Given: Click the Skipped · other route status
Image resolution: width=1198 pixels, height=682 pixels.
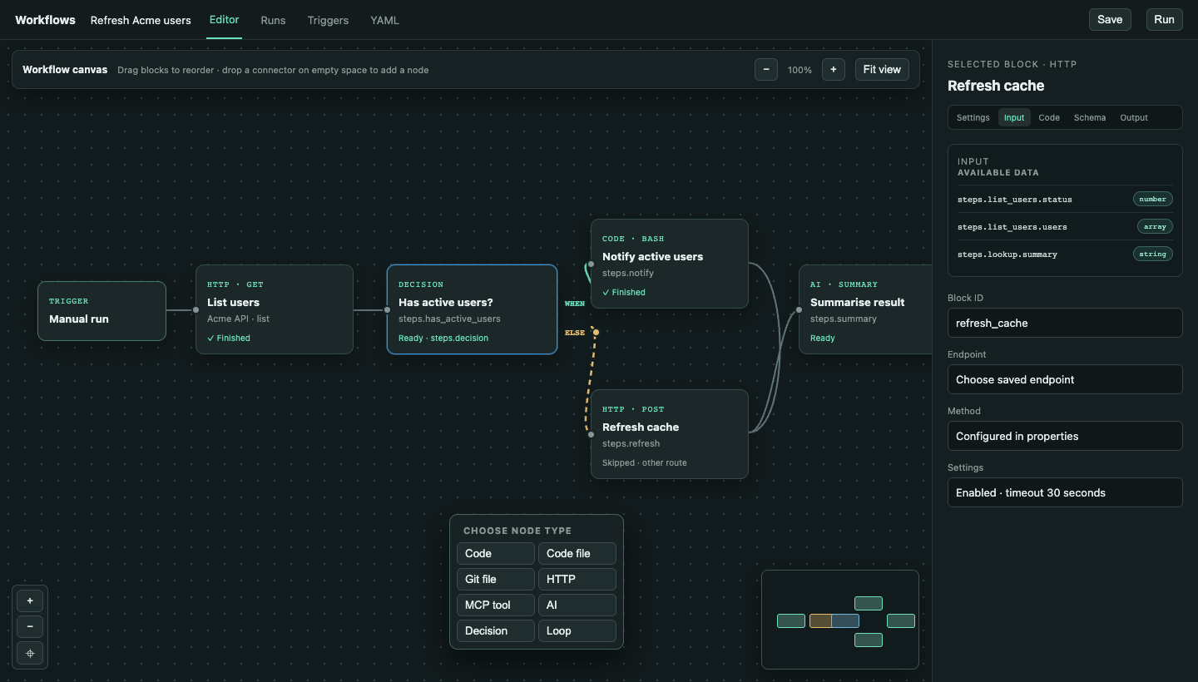Looking at the screenshot, I should point(645,462).
